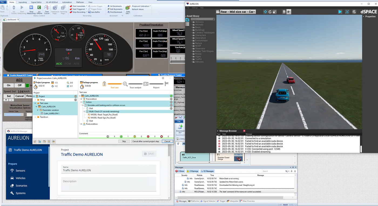Click the AURELION move camera icon
This screenshot has width=378, height=206.
click(265, 12)
